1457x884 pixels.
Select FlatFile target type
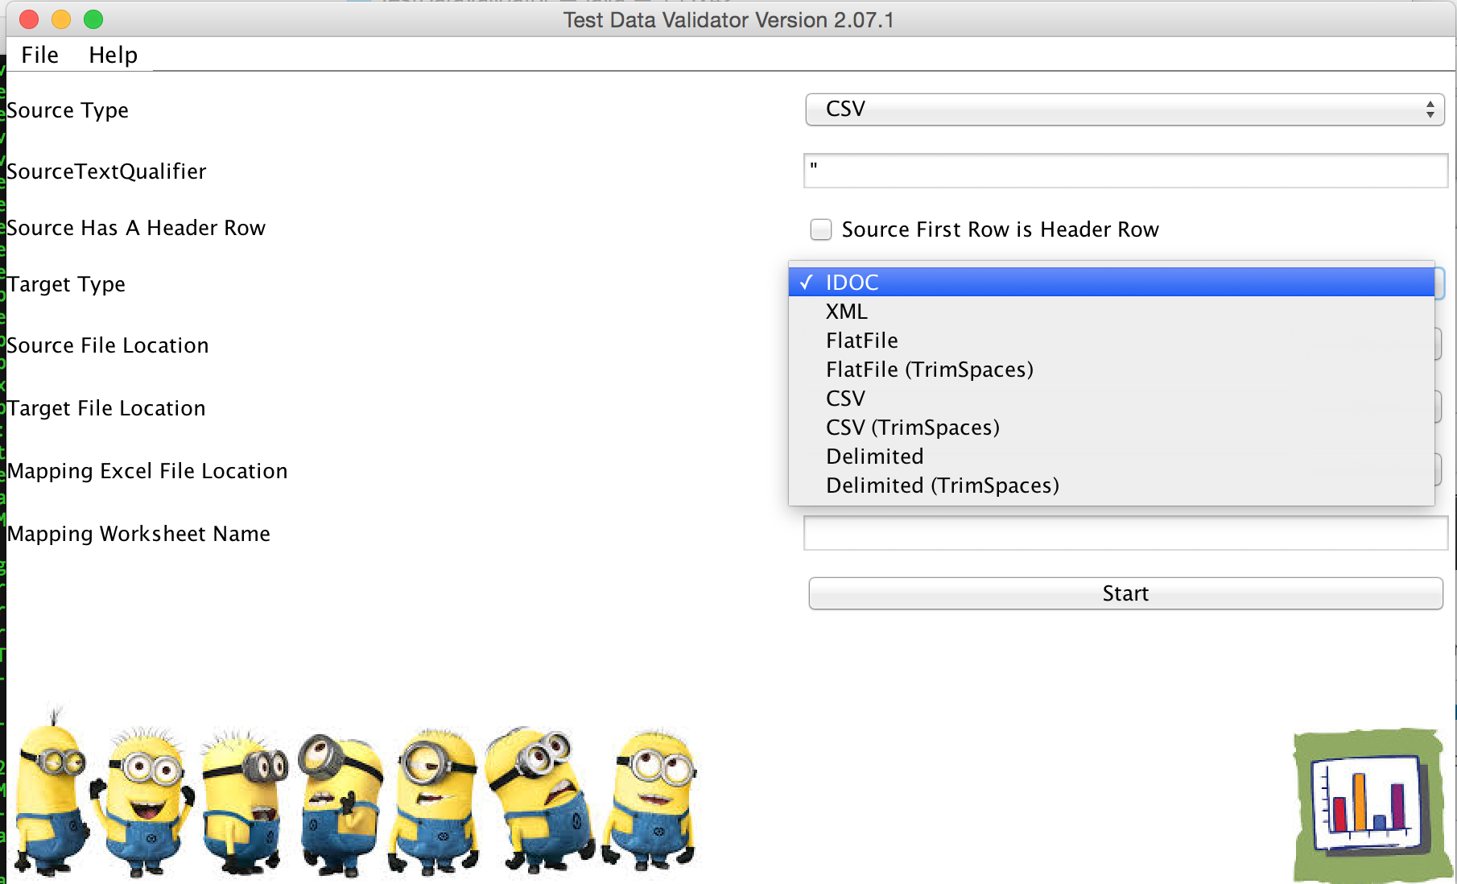click(861, 341)
